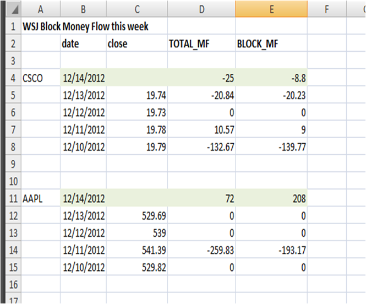Select the 'CSCO' ticker cell
This screenshot has height=304, width=366.
tap(41, 78)
